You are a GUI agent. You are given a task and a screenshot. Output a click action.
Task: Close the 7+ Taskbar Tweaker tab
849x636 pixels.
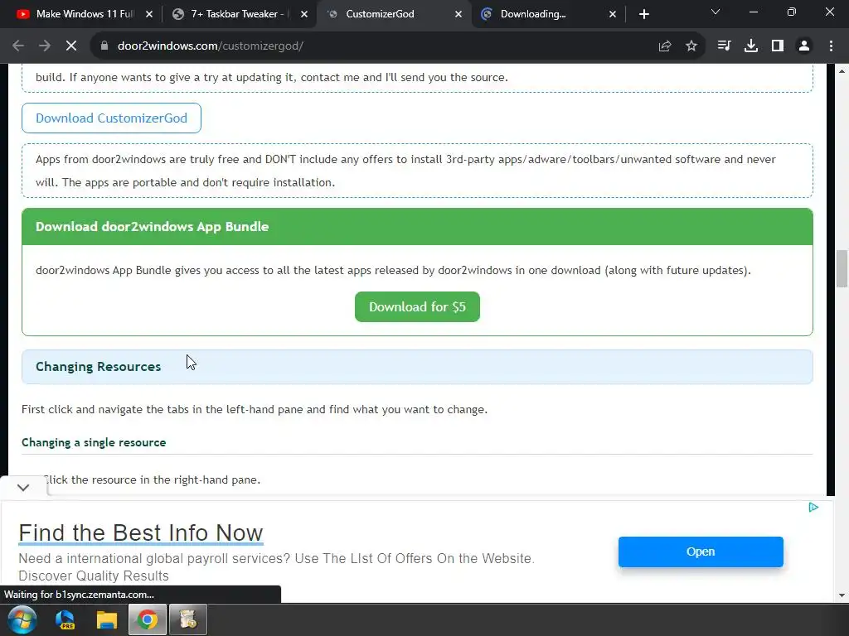coord(304,14)
